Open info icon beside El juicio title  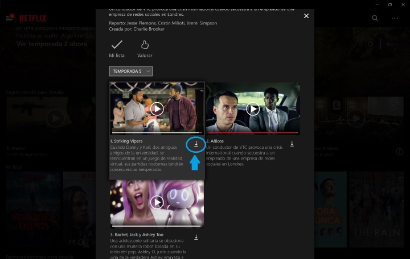(x=400, y=152)
